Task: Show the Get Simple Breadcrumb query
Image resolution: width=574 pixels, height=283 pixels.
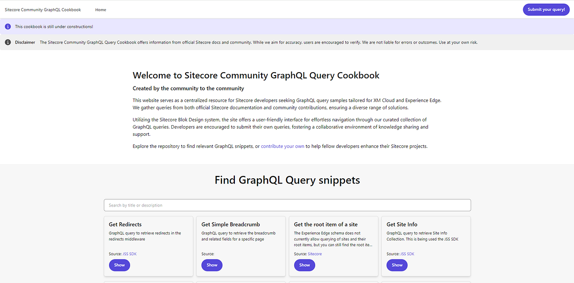Action: pyautogui.click(x=211, y=265)
